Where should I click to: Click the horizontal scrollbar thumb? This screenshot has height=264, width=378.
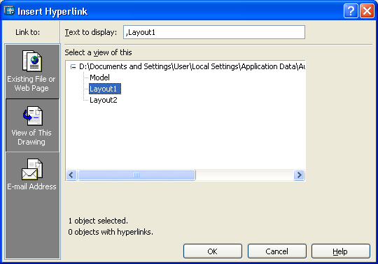(x=136, y=175)
